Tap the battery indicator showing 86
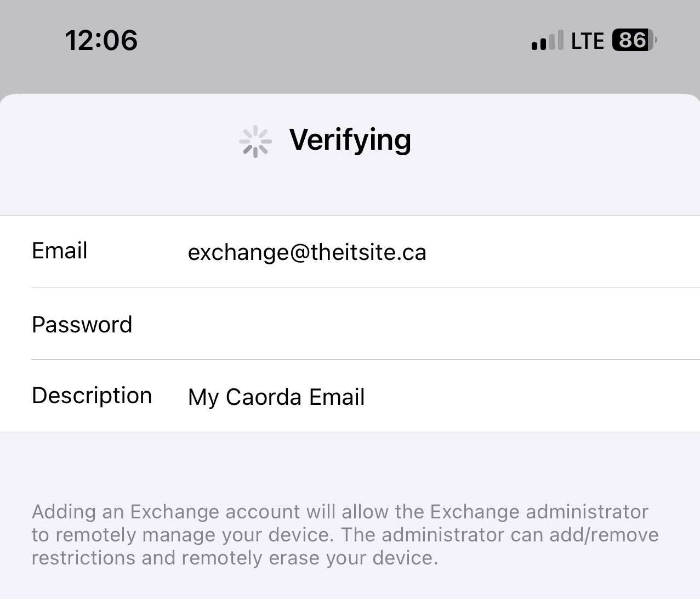 [634, 40]
